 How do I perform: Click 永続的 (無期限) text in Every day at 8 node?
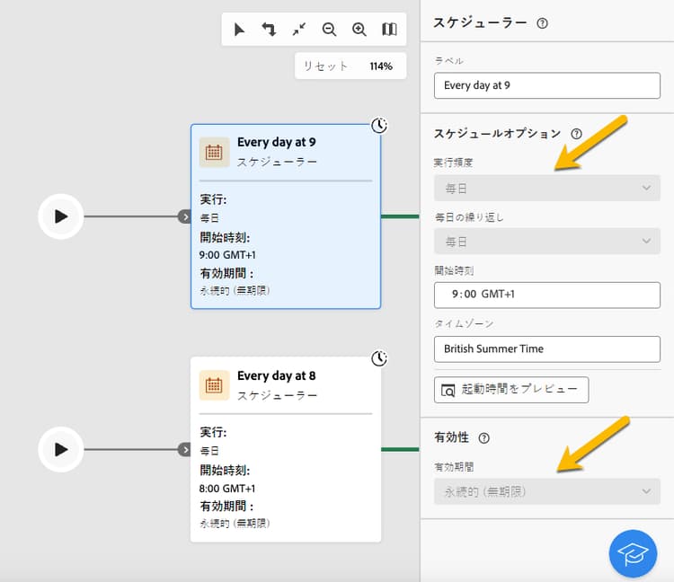coord(235,524)
